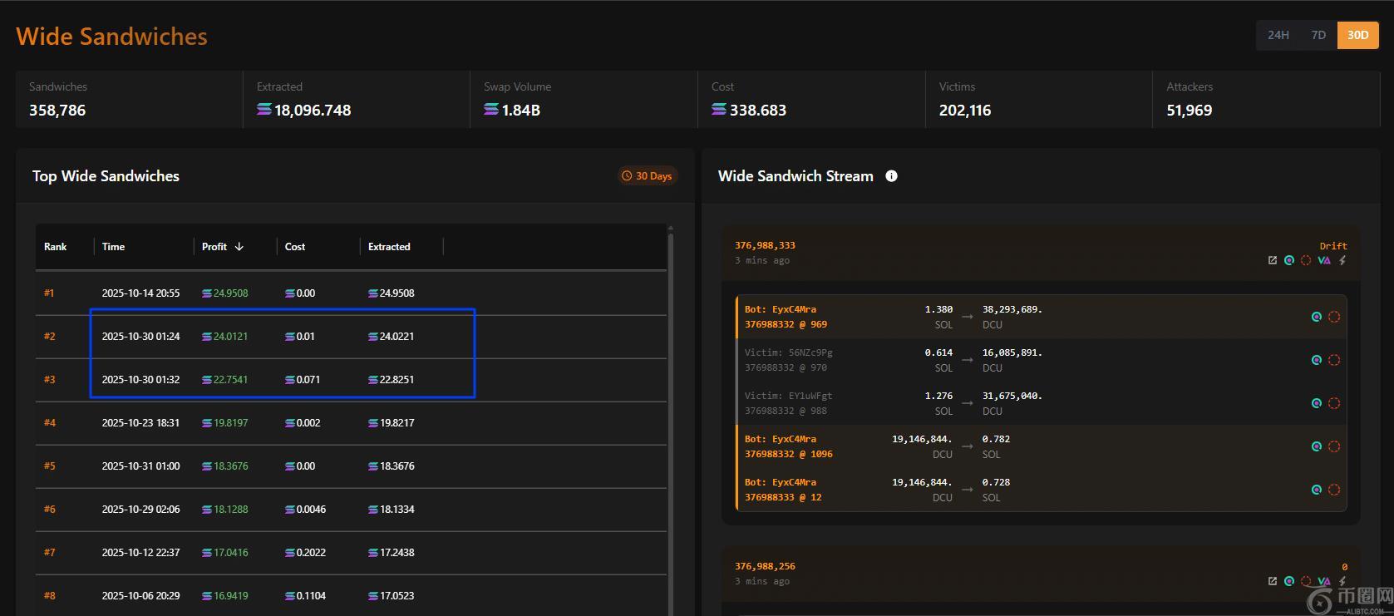1394x616 pixels.
Task: Click the info icon beside Wide Sandwich Stream
Action: click(x=891, y=176)
